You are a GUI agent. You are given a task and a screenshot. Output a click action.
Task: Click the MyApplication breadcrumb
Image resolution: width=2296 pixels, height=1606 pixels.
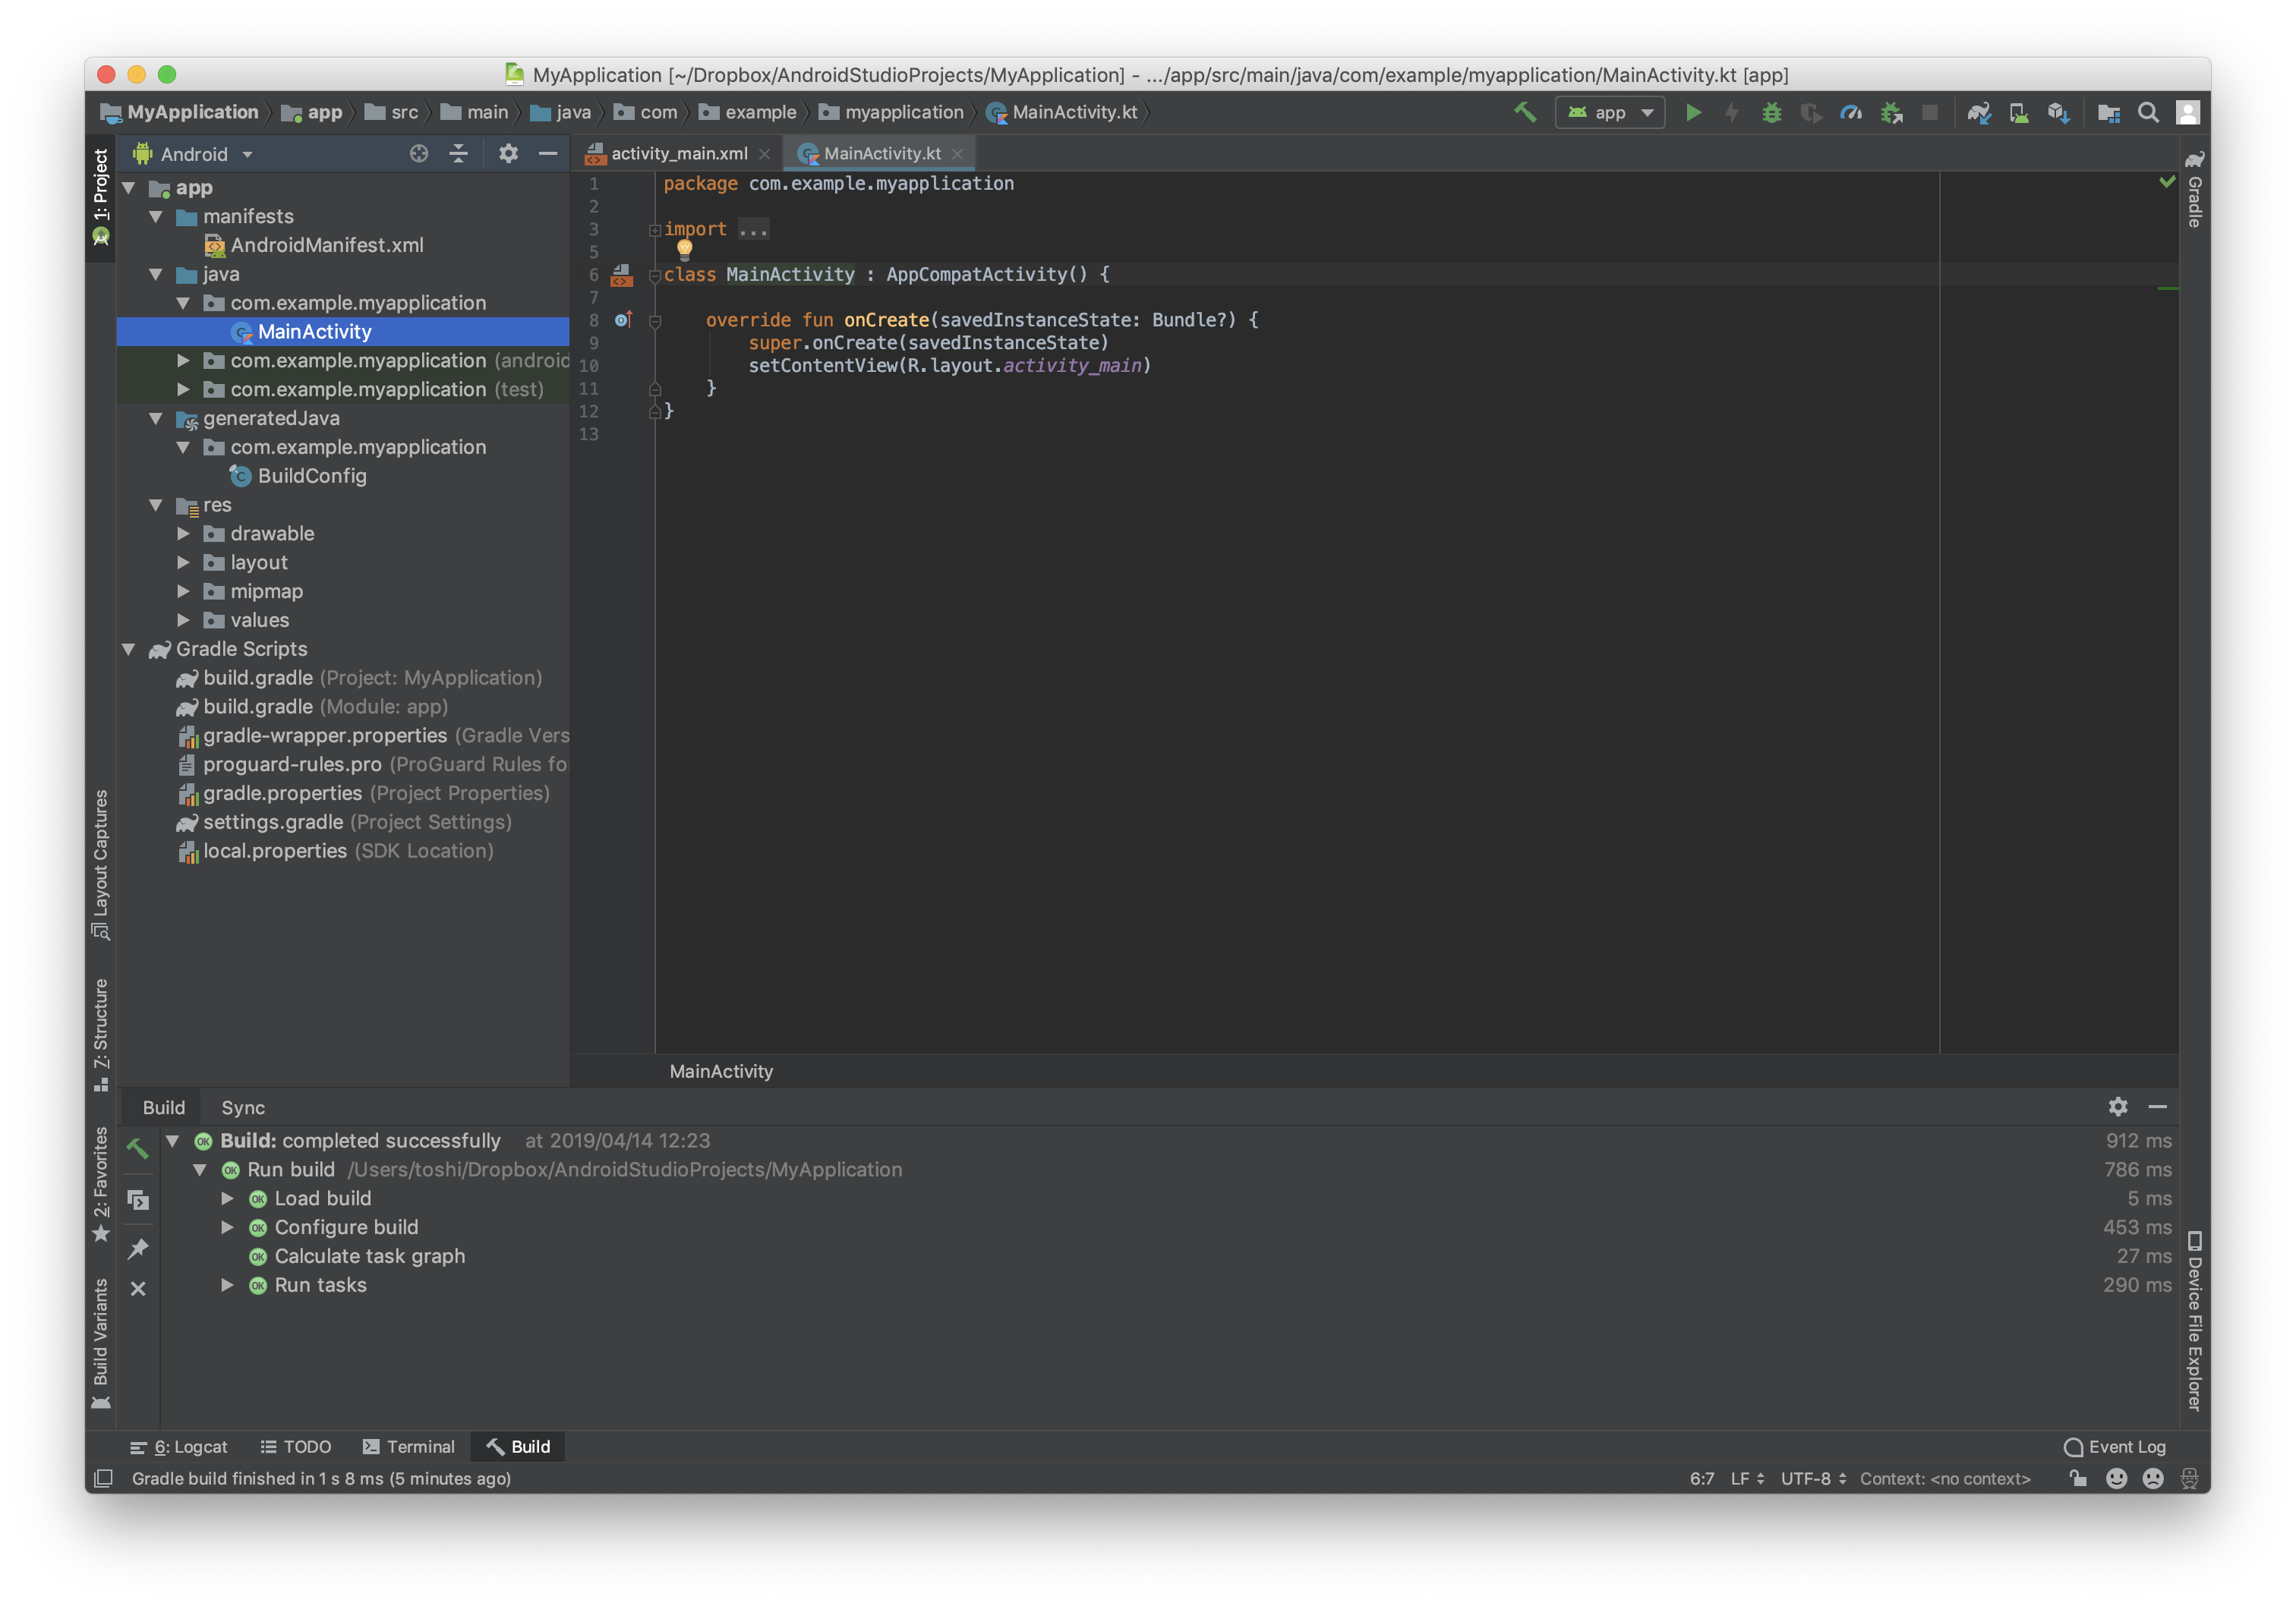click(x=180, y=112)
